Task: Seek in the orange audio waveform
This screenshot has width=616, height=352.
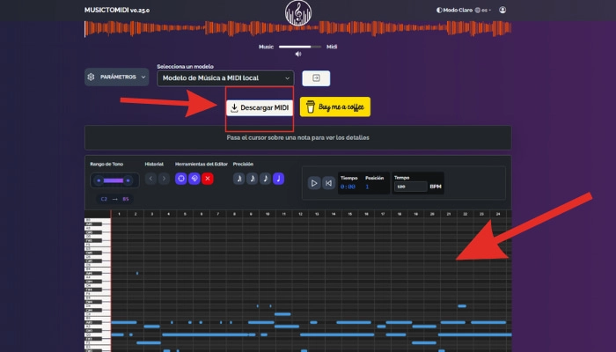Action: 297,28
